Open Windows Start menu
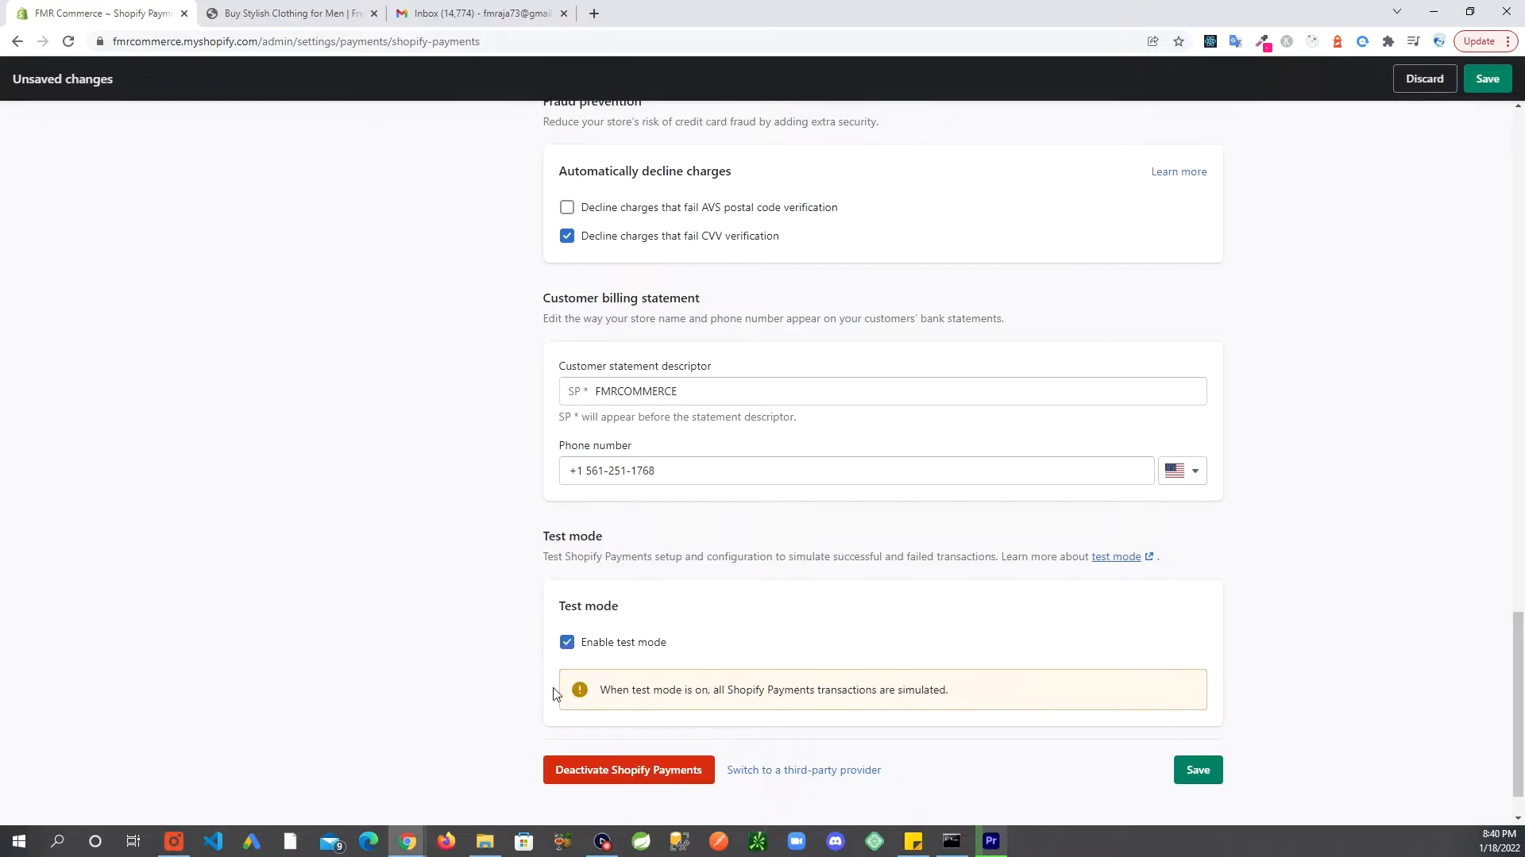The width and height of the screenshot is (1525, 857). click(19, 841)
